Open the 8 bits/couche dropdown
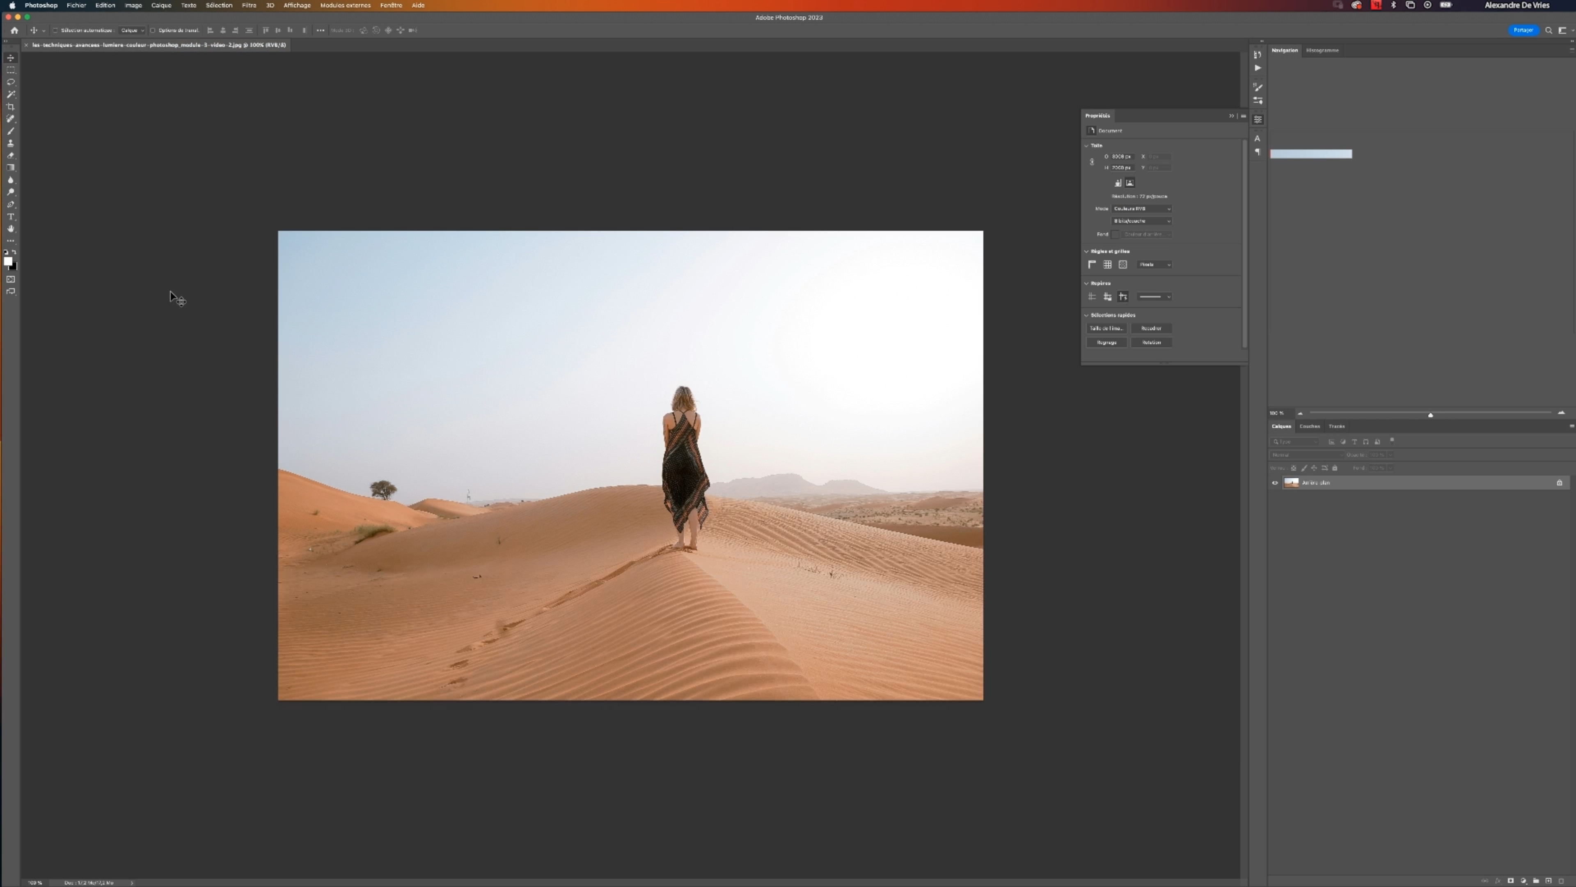Screen dimensions: 1576x887 [x=1142, y=221]
